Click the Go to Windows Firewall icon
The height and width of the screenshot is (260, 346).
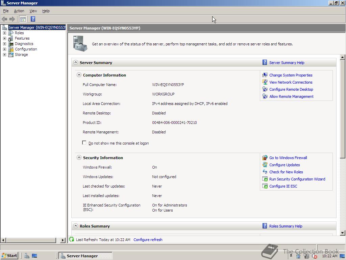(x=265, y=158)
